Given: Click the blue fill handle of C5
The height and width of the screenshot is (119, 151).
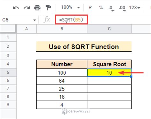Looking at the screenshot, I should (x=131, y=76).
